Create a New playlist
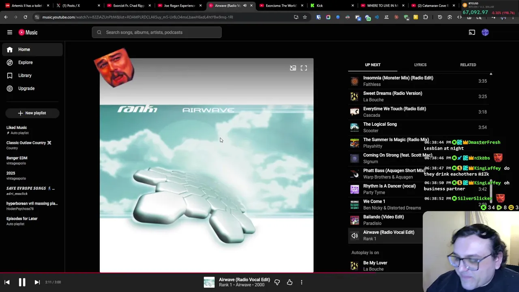This screenshot has width=519, height=292. [32, 113]
